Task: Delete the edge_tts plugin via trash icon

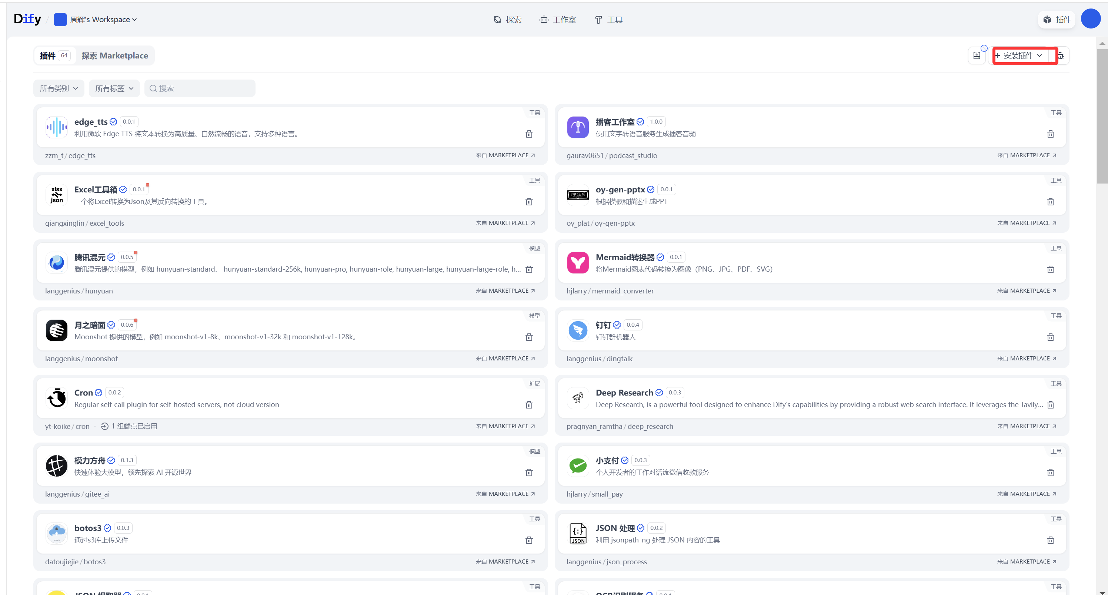Action: 529,134
